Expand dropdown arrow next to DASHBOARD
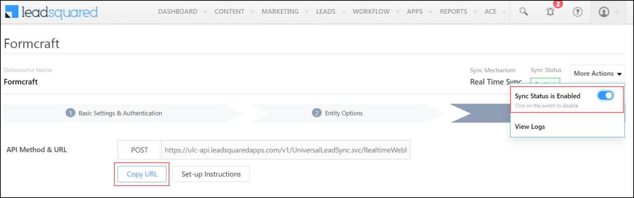Viewport: 634px width, 198px height. (205, 12)
